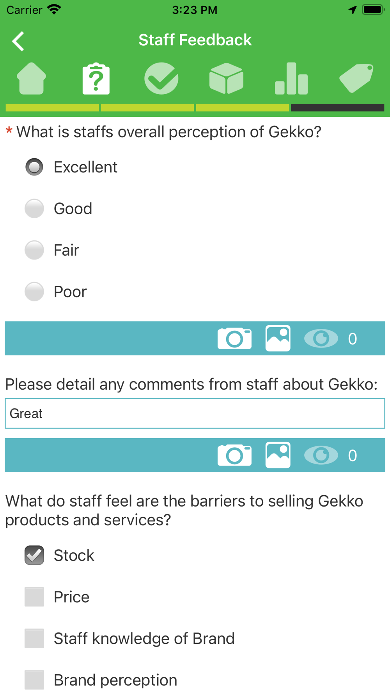Go back using the header arrow

pos(18,41)
